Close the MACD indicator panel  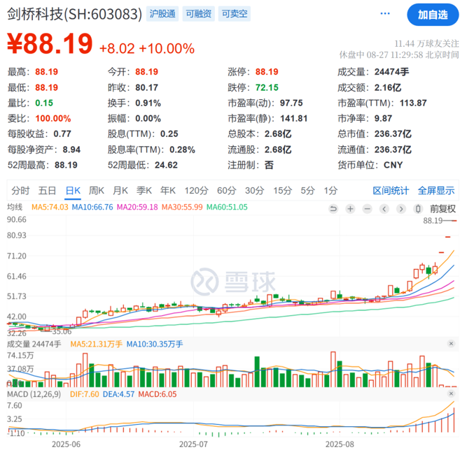(x=451, y=393)
